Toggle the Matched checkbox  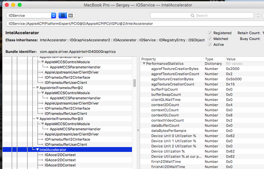[210, 39]
